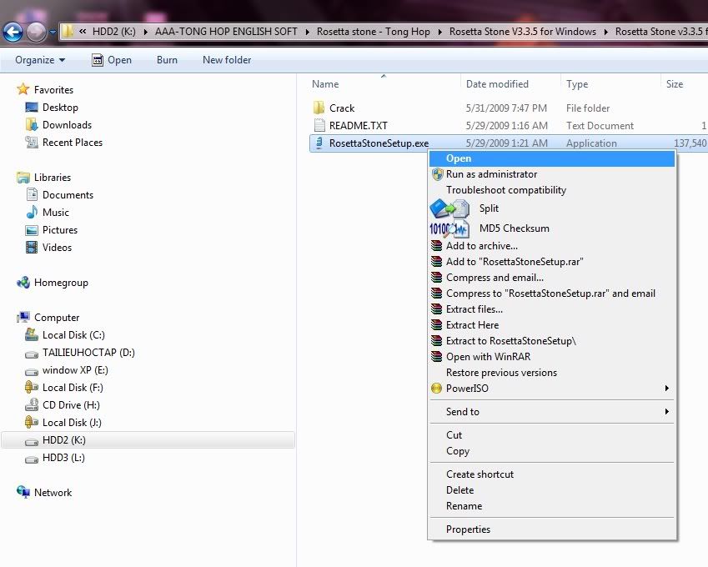This screenshot has width=708, height=567.
Task: Expand the Send to submenu arrow
Action: pyautogui.click(x=667, y=412)
